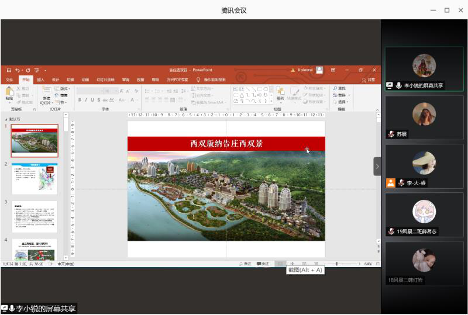Open the Select (选择) dropdown in editing group
The width and height of the screenshot is (468, 315).
point(342,102)
